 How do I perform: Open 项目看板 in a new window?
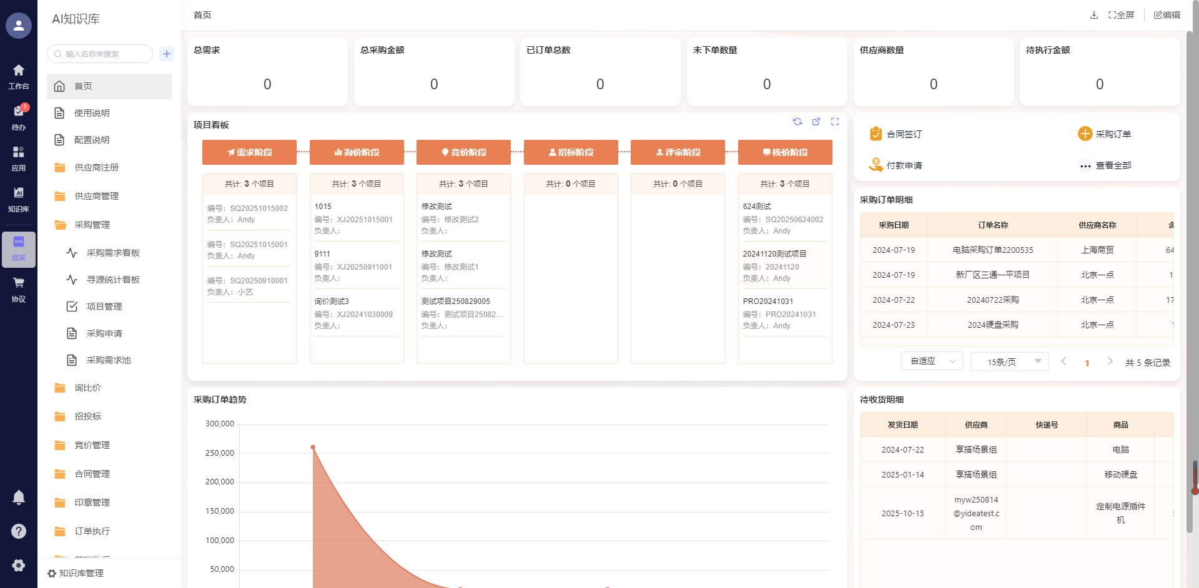coord(816,122)
